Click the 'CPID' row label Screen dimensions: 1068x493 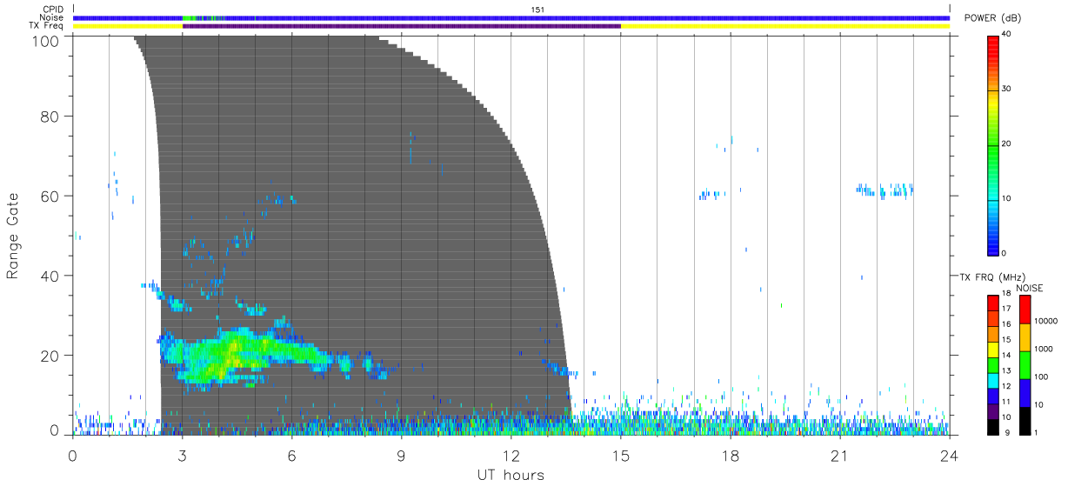pos(54,10)
